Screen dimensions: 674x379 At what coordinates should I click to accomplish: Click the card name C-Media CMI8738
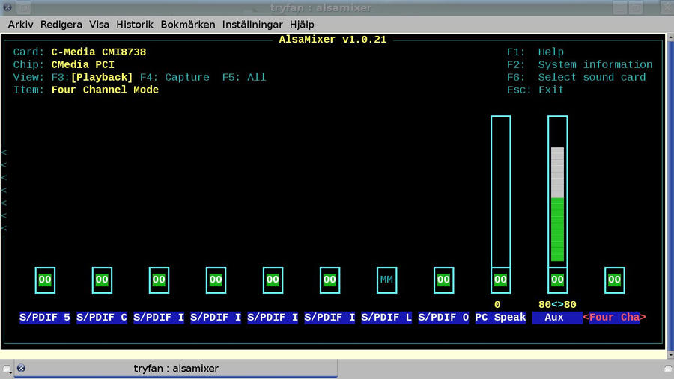point(98,52)
